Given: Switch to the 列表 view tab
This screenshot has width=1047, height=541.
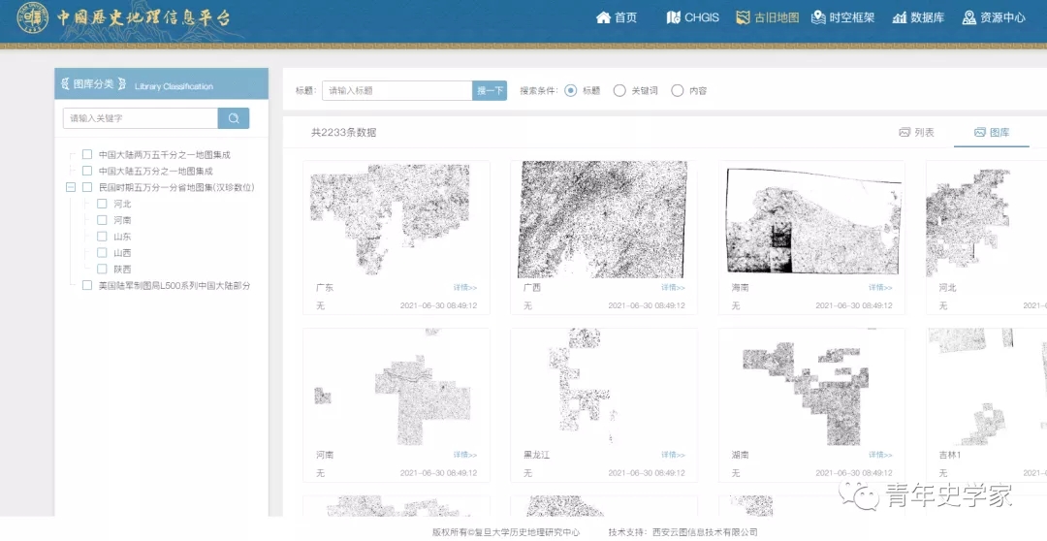Looking at the screenshot, I should click(917, 132).
